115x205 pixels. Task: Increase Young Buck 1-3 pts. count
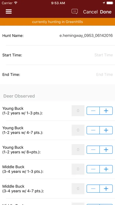click(106, 111)
